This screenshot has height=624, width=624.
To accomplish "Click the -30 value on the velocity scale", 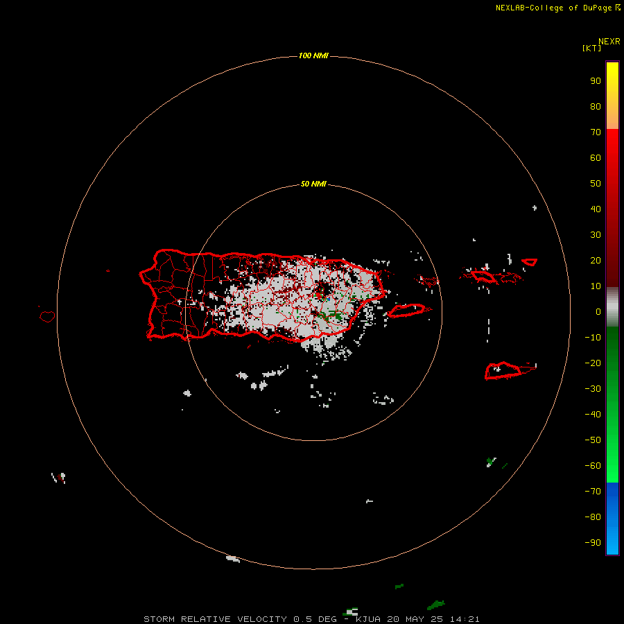I will (x=593, y=389).
